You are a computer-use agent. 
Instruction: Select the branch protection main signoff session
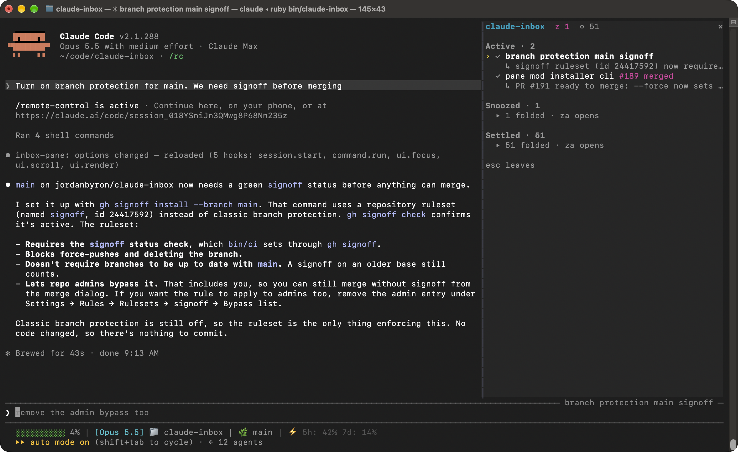579,56
